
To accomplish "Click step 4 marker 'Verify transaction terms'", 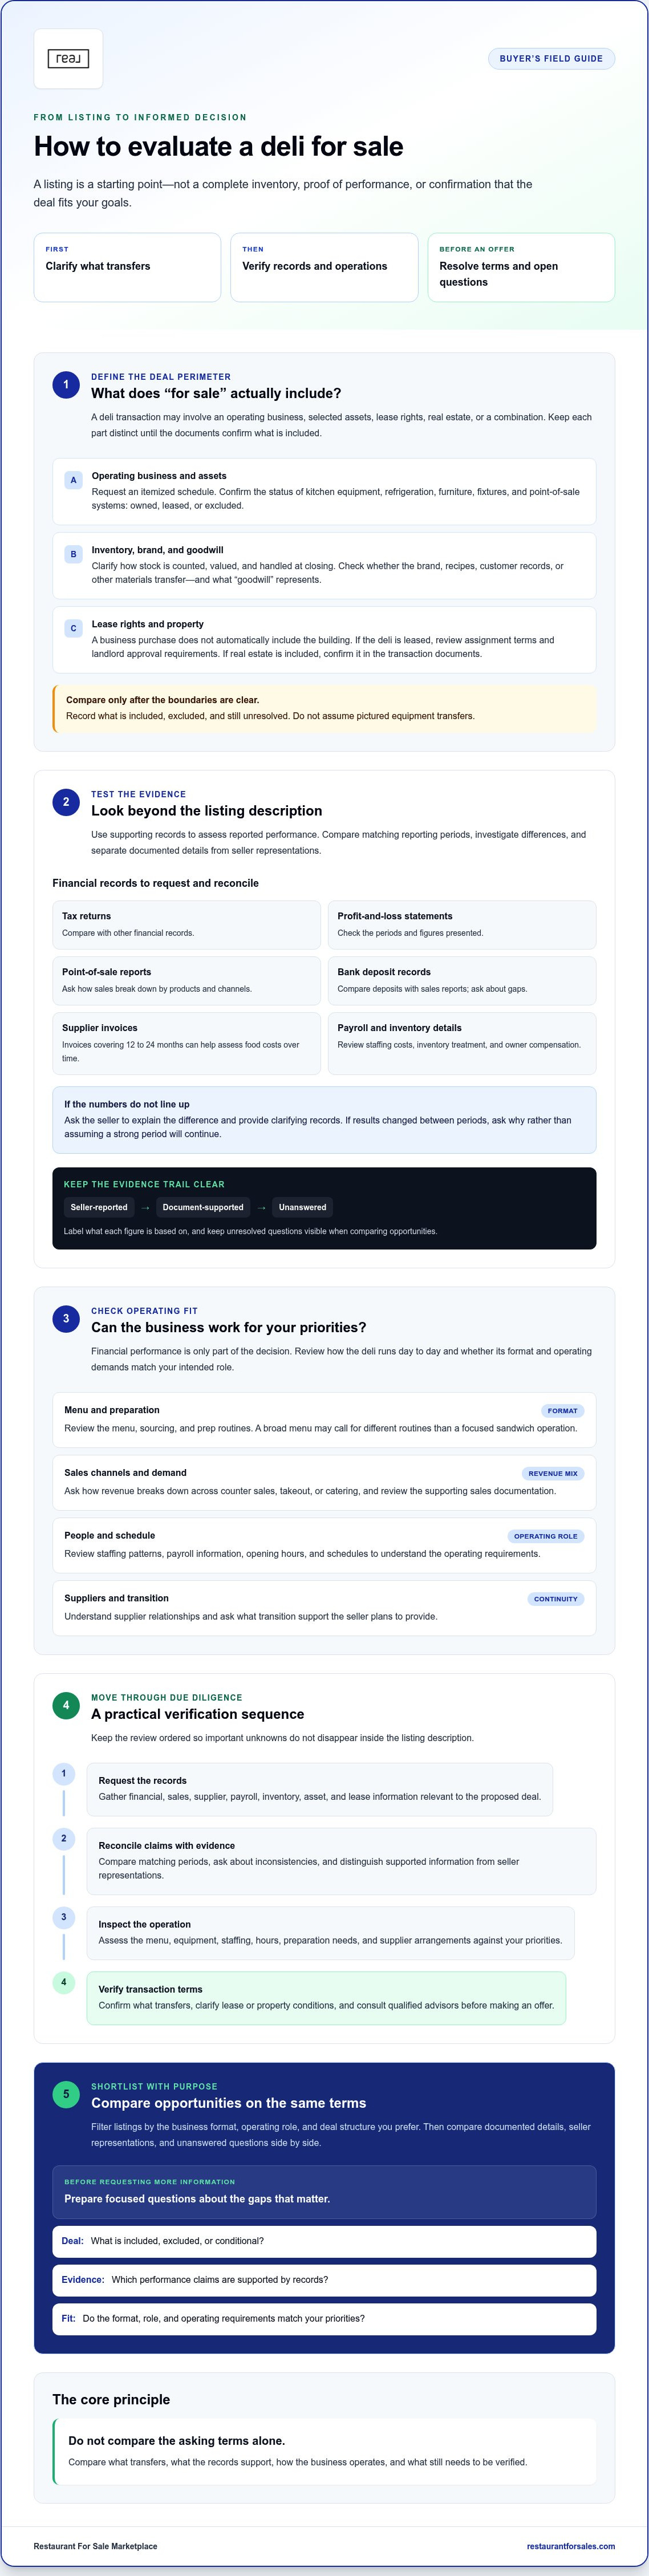I will coord(64,1982).
